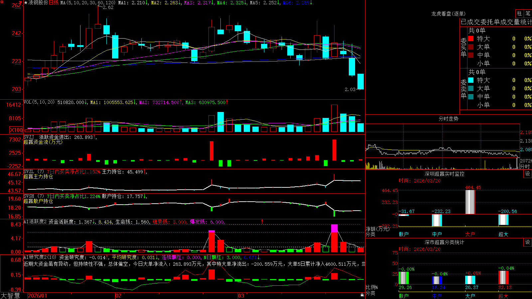Screen dimensions: 532x299
Task: Switch 龙虎看盘 to 柱 bar view
Action: click(519, 14)
